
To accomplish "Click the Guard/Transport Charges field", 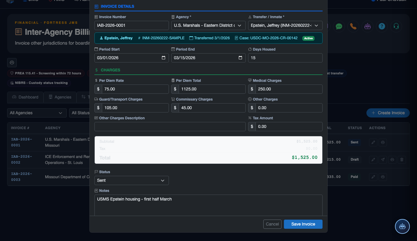I will [135, 108].
